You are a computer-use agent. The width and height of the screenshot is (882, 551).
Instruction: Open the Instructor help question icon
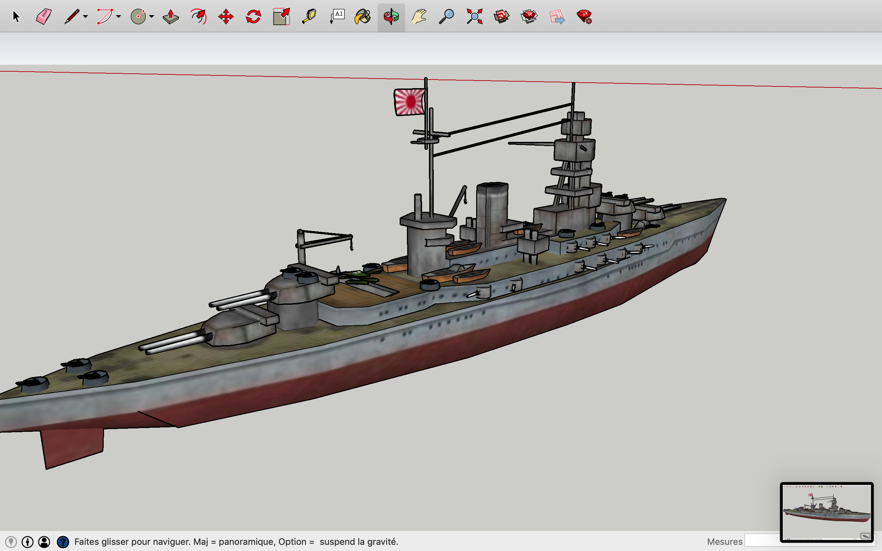click(63, 542)
